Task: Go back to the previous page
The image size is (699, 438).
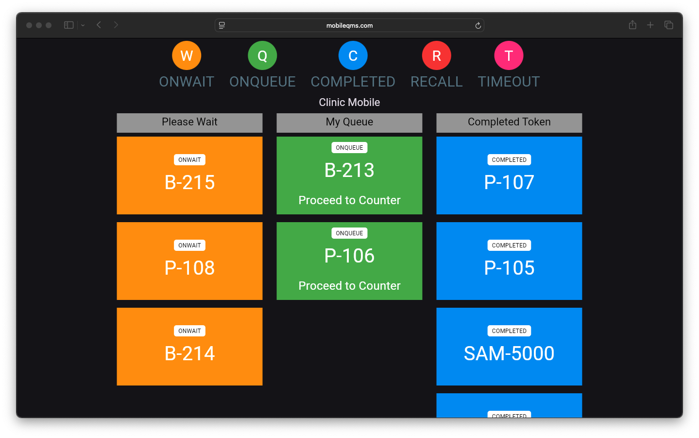Action: 99,25
